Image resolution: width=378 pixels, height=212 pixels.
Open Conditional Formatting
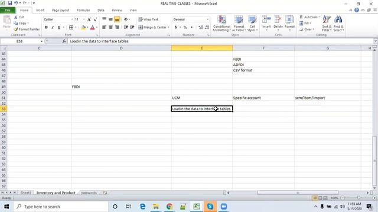click(x=221, y=24)
